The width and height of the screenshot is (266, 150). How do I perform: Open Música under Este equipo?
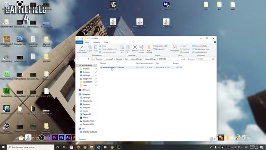click(x=85, y=111)
